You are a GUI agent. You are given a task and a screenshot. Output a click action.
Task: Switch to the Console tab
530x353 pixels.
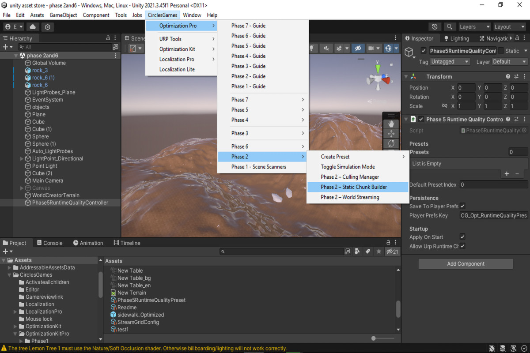click(49, 243)
